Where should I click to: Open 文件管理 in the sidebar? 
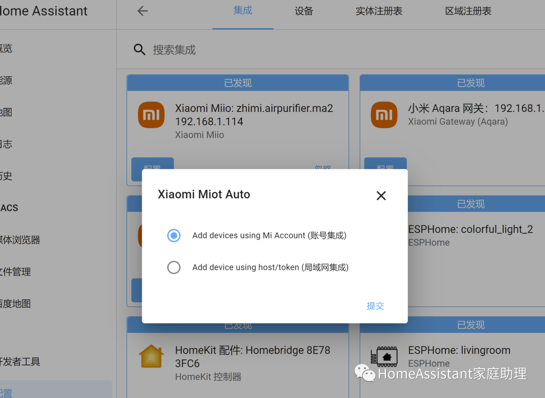tap(15, 272)
